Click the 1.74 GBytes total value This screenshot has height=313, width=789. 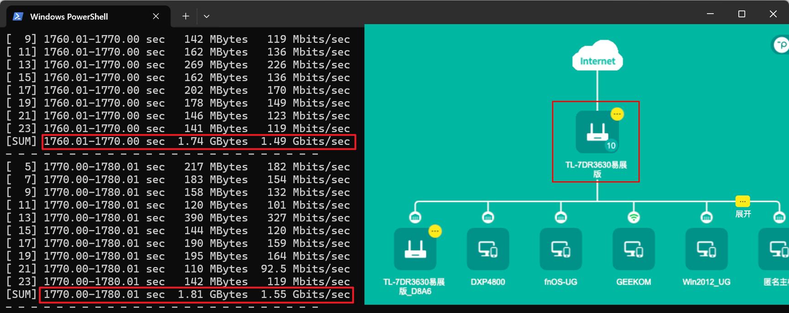(x=213, y=141)
